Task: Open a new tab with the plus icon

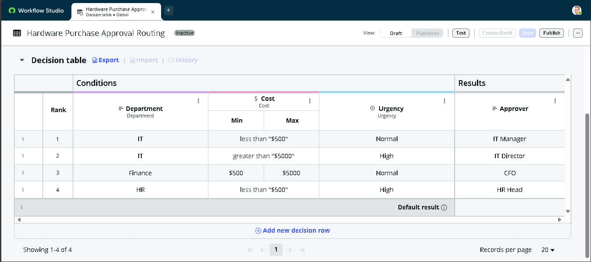Action: tap(169, 10)
